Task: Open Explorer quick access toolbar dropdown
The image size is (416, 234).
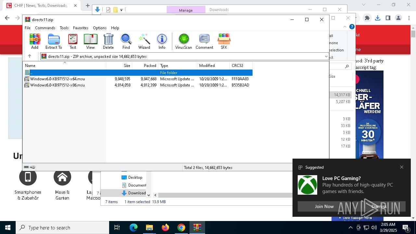Action: 121,10
